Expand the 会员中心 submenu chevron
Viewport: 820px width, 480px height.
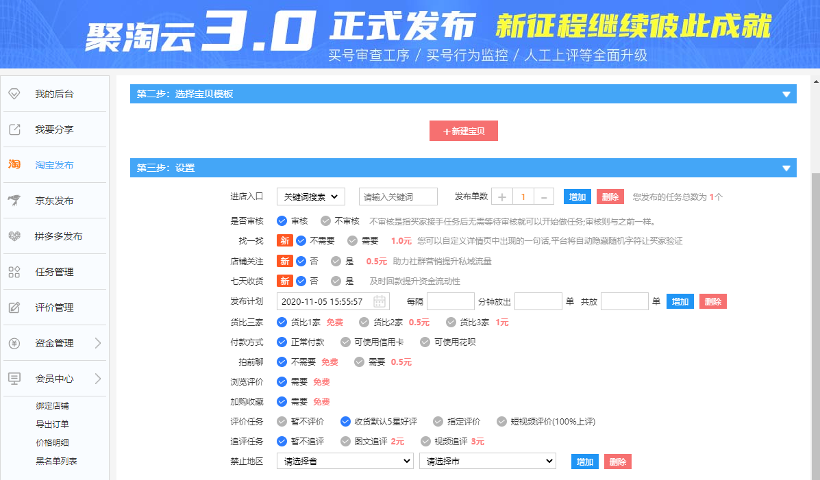tap(98, 379)
